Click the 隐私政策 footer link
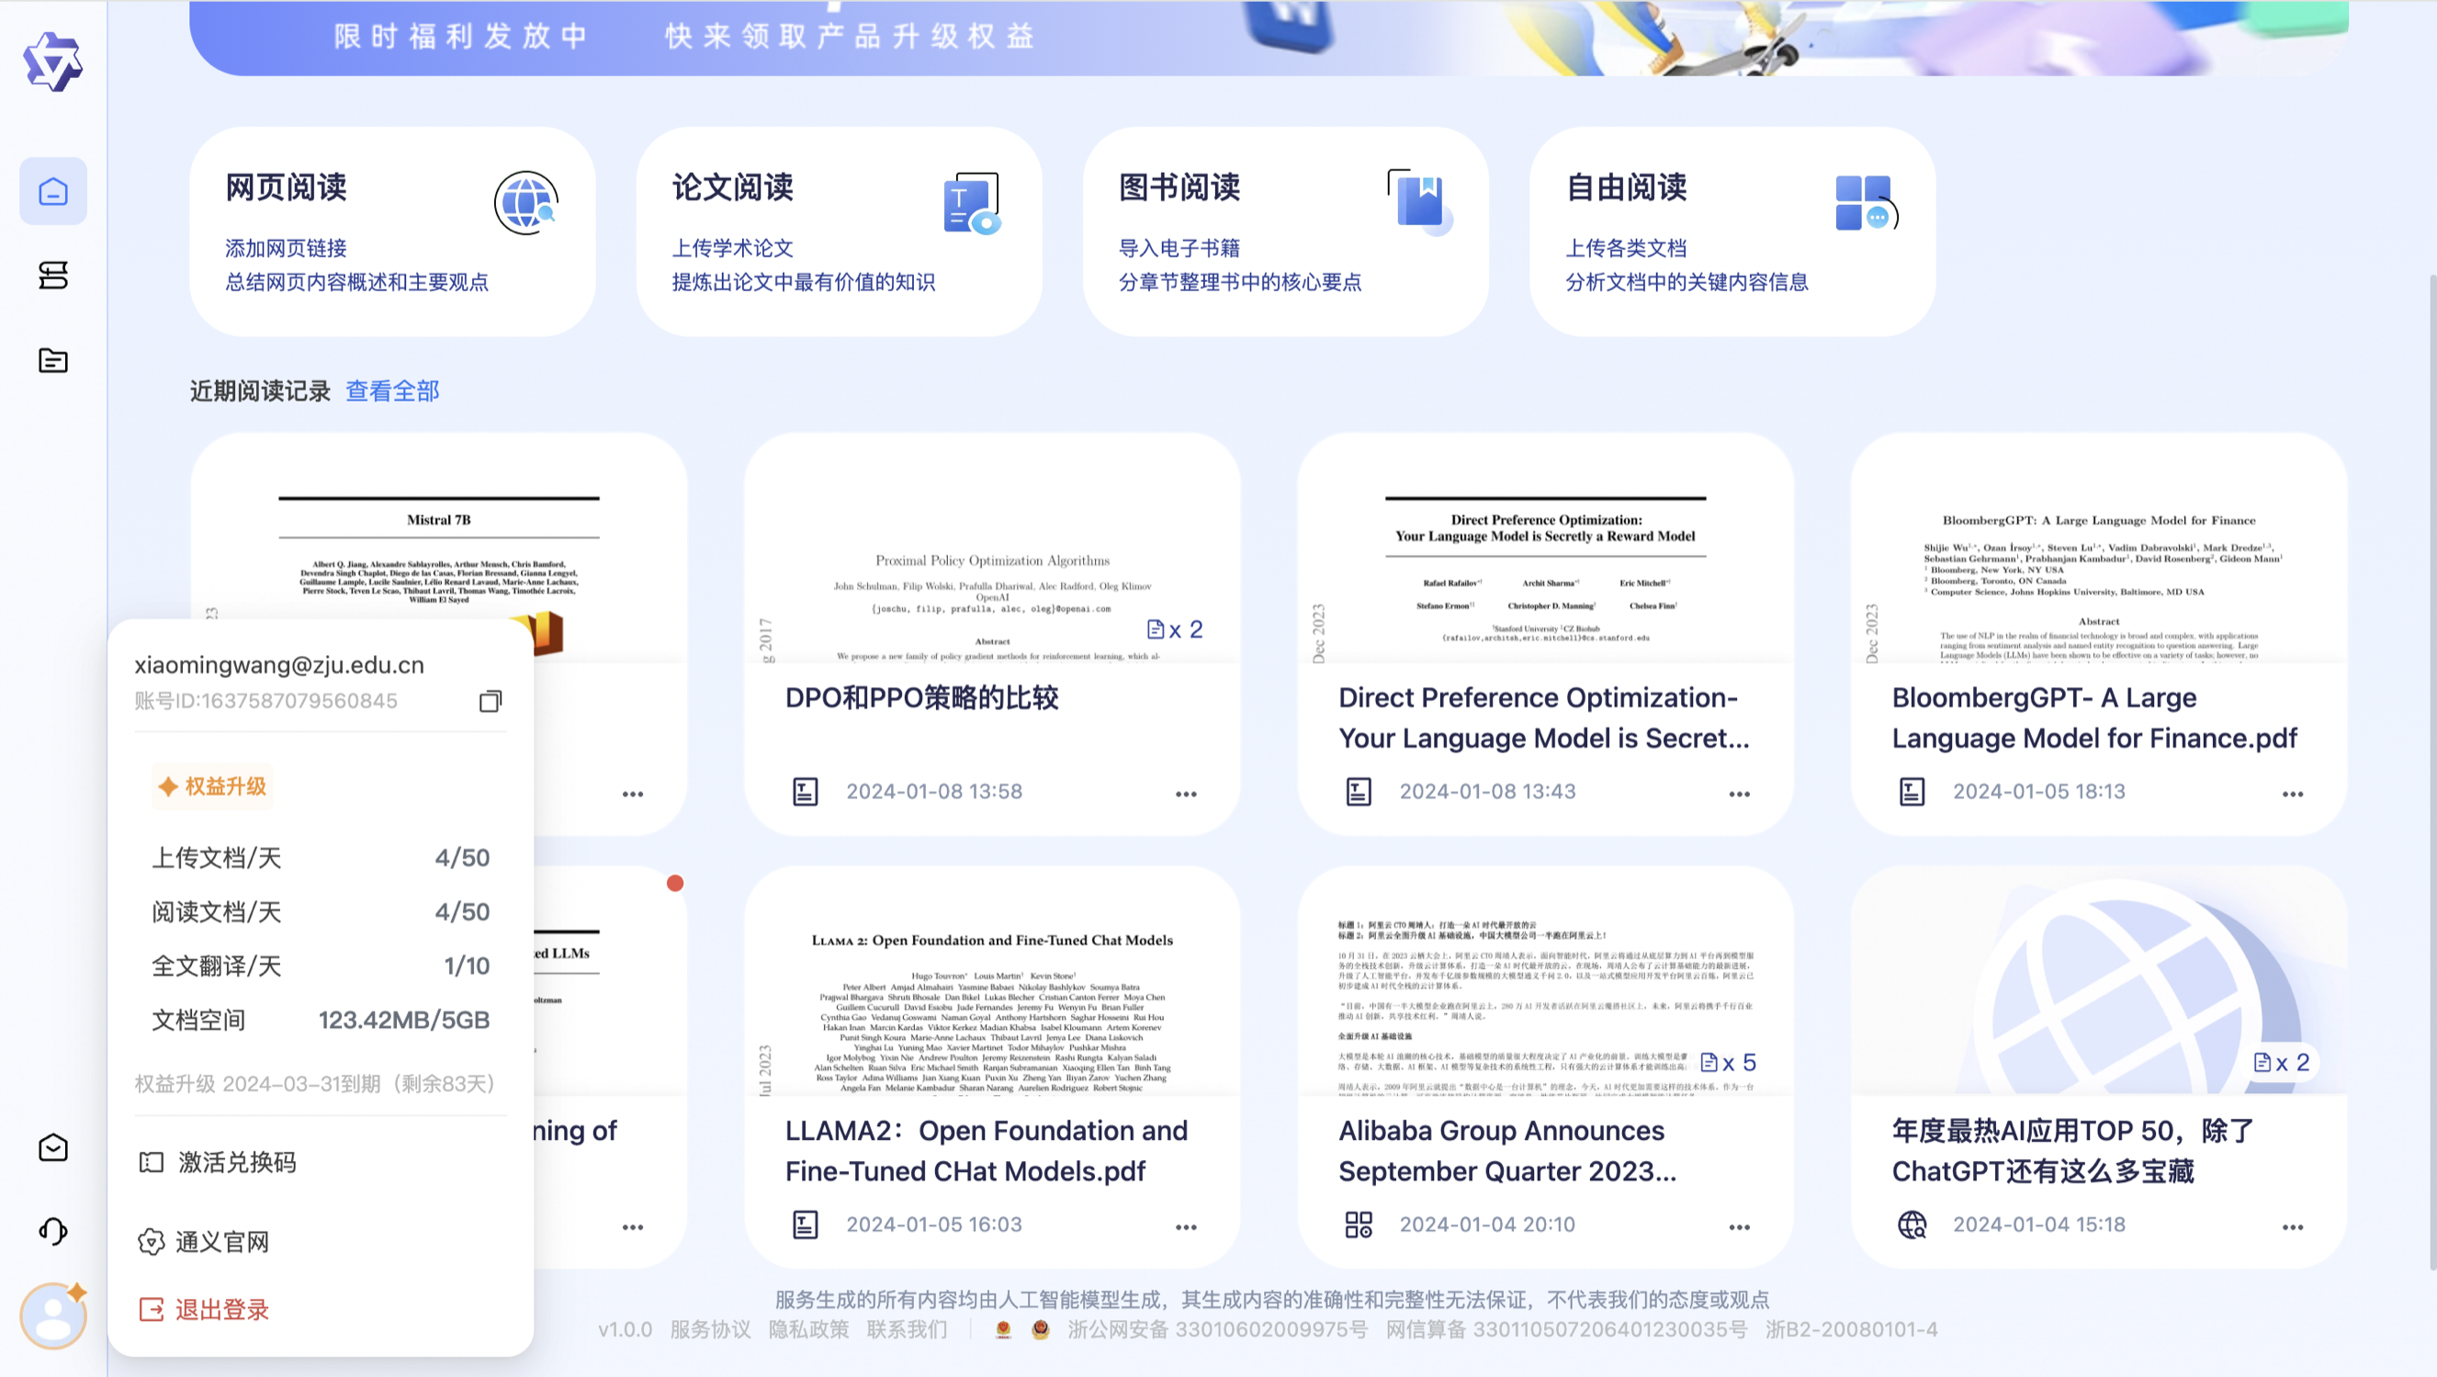The width and height of the screenshot is (2437, 1377). (x=808, y=1329)
